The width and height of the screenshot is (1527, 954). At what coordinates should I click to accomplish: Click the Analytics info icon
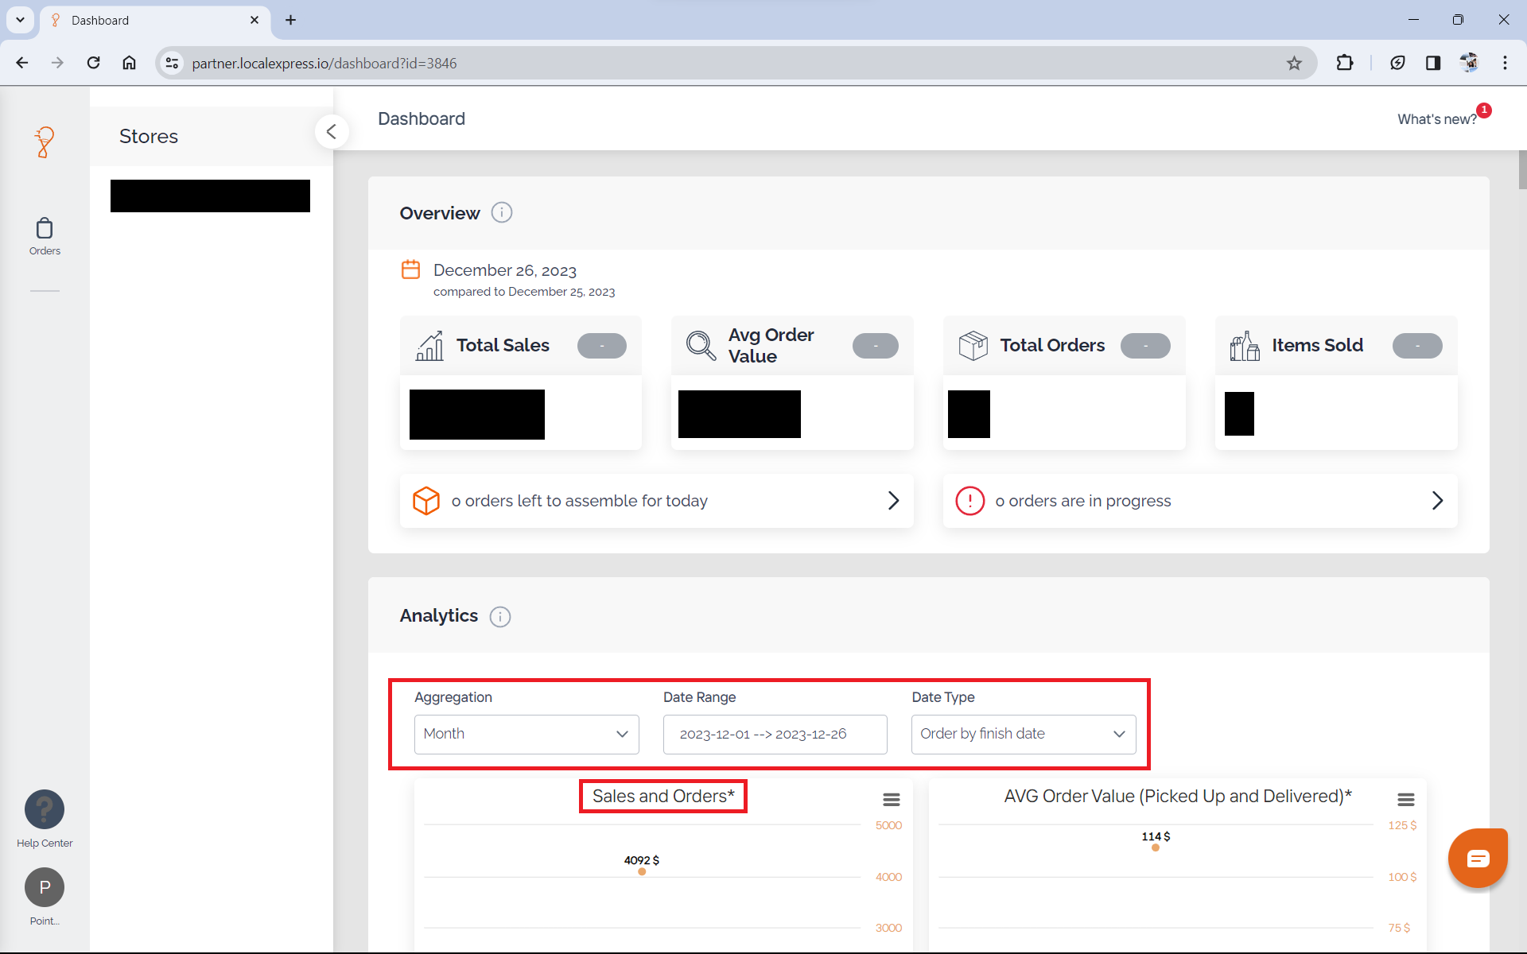(x=500, y=616)
